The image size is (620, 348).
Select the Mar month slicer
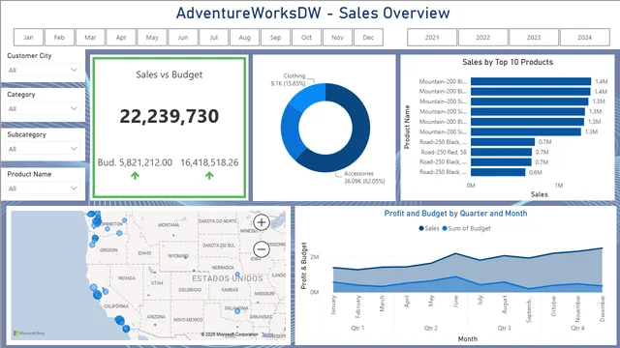tap(90, 38)
